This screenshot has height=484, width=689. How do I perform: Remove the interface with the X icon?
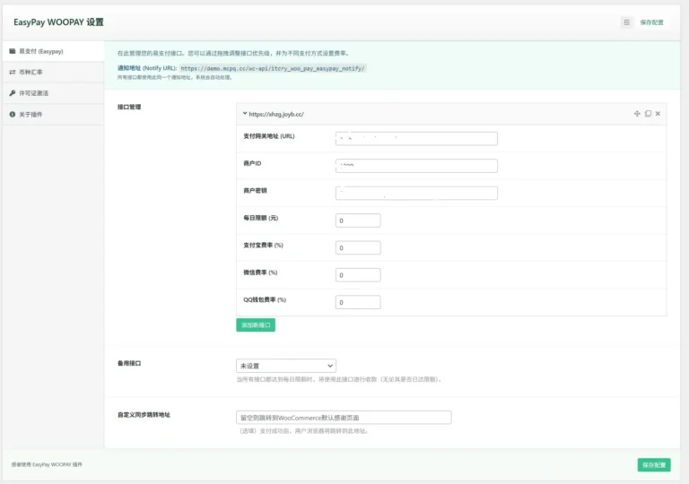click(658, 114)
